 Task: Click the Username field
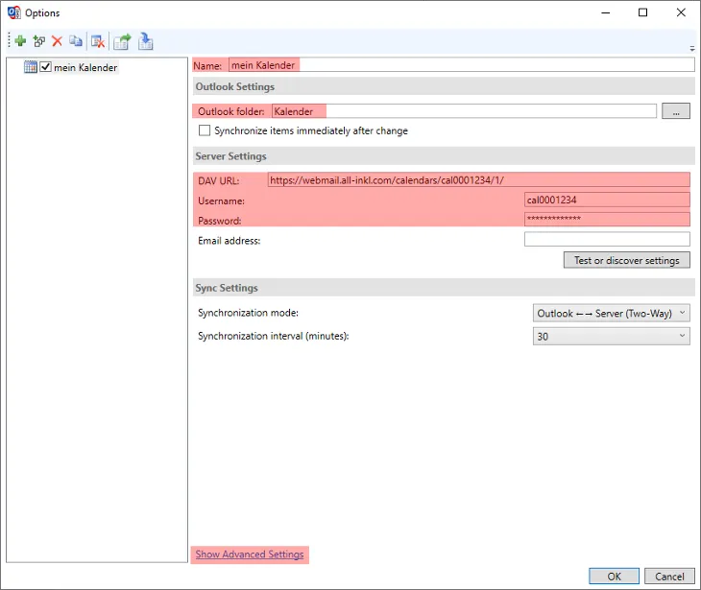pos(607,200)
